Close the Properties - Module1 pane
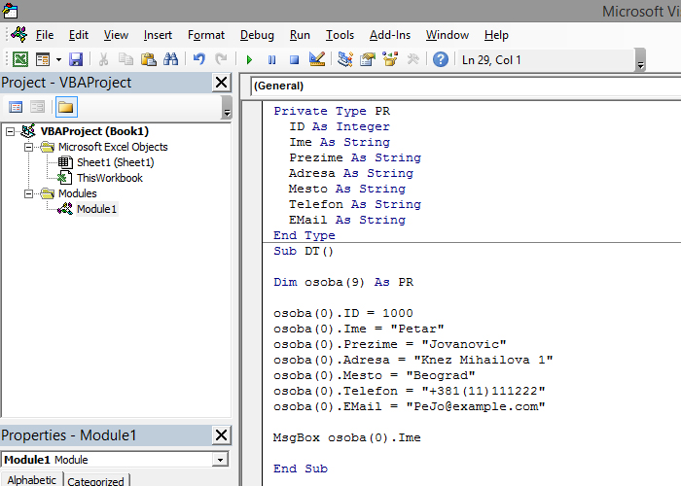Image resolution: width=681 pixels, height=486 pixels. pyautogui.click(x=221, y=435)
